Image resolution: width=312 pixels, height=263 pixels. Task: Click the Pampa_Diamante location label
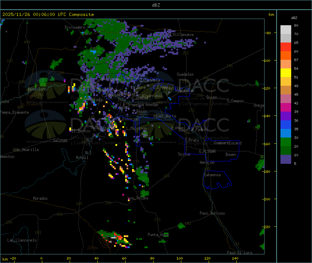click(x=15, y=112)
